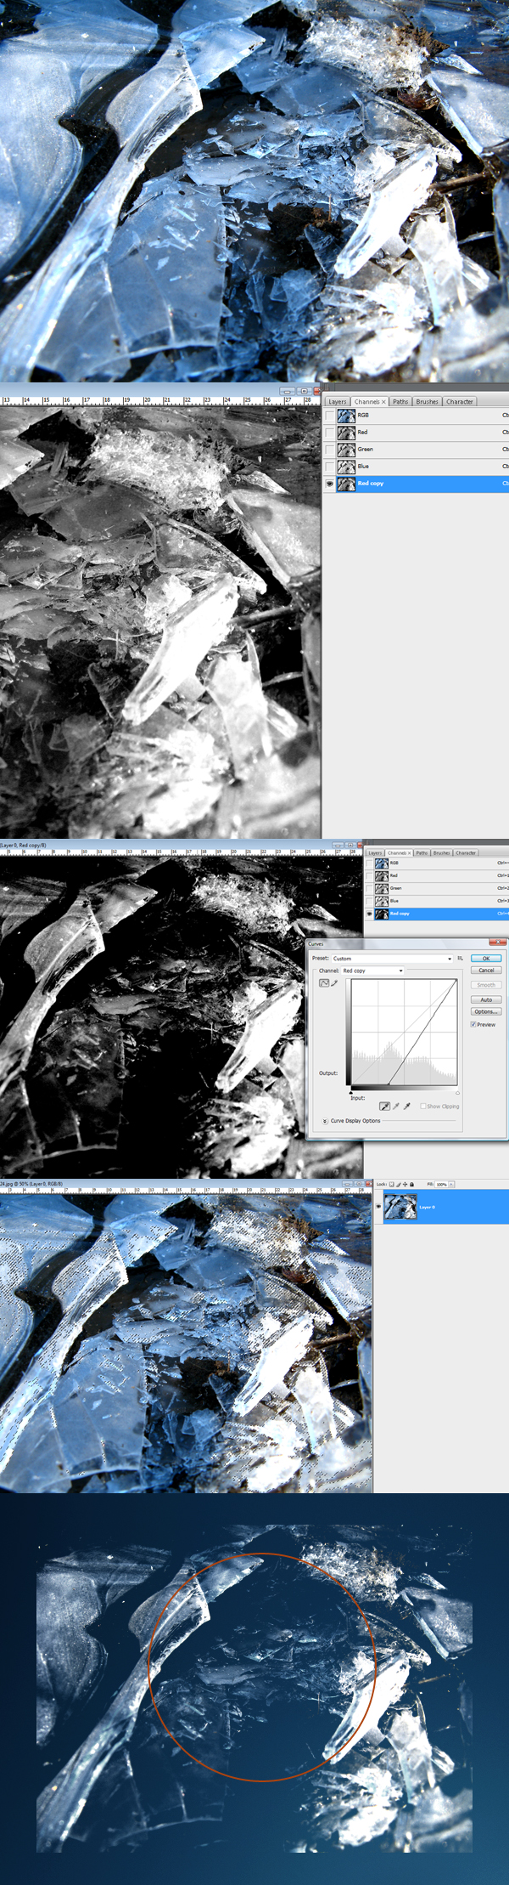
Task: Pick the white point eyedropper in Curves
Action: click(407, 1107)
